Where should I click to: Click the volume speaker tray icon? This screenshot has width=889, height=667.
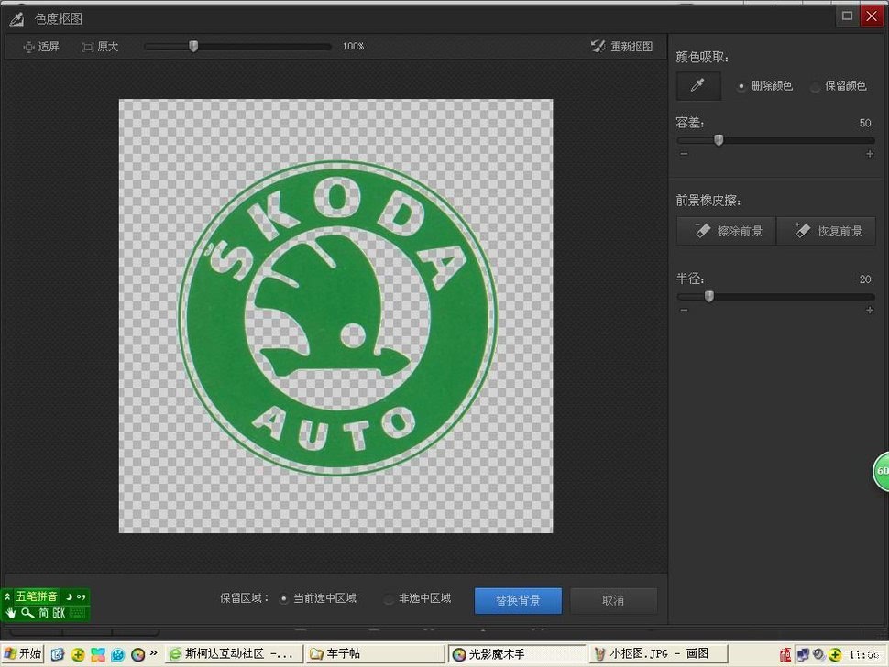[x=818, y=654]
